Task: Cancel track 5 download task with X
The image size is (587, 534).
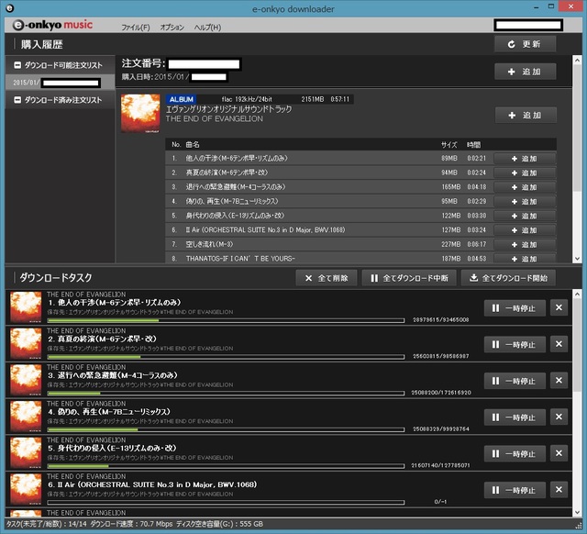Action: [559, 453]
